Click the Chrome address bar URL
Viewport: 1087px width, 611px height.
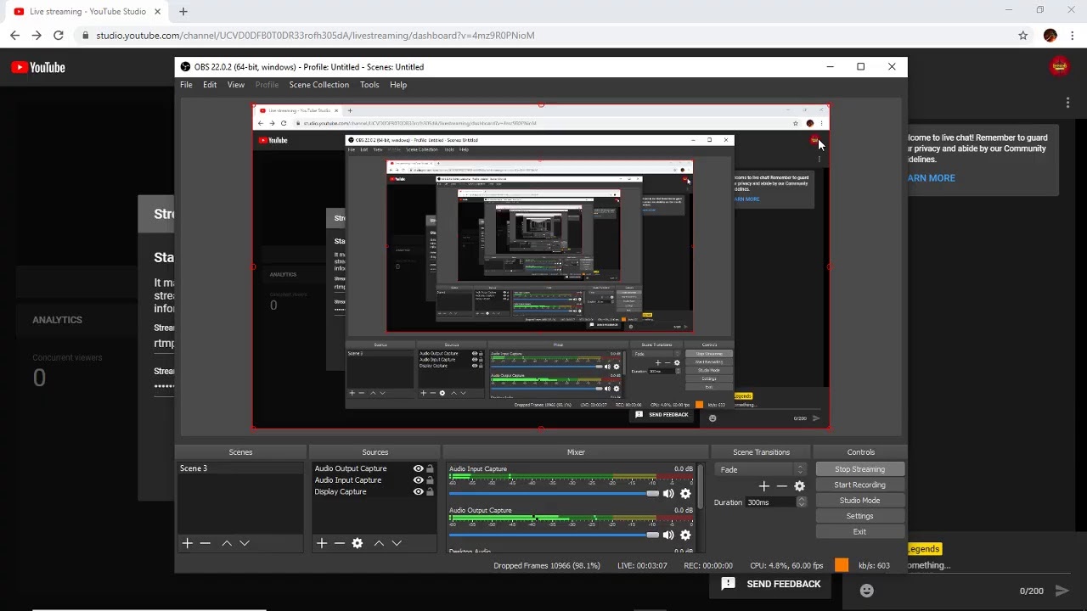(315, 36)
